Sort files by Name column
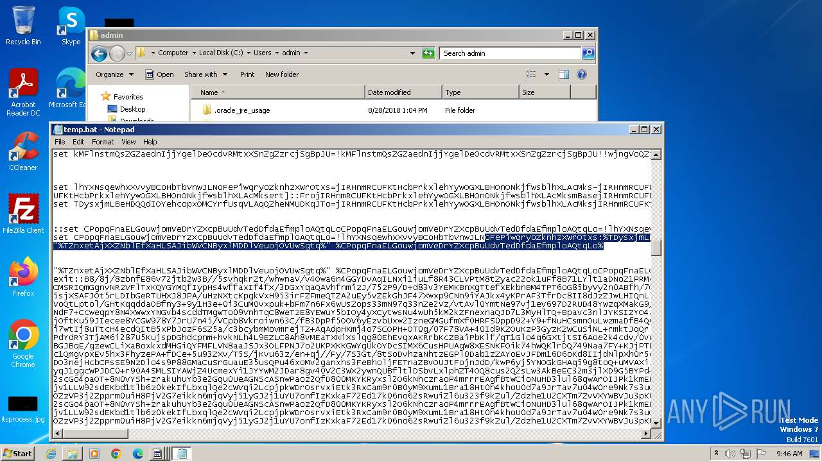The width and height of the screenshot is (822, 462). point(277,92)
